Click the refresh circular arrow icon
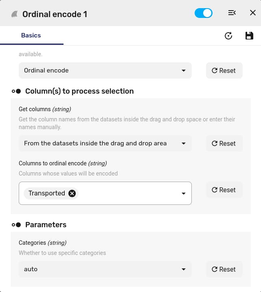 pos(228,36)
